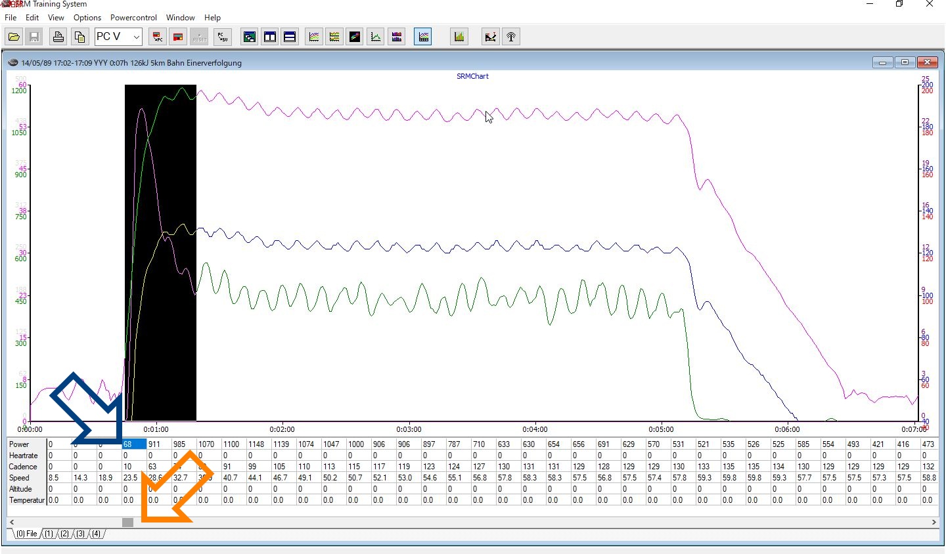
Task: Click the Altitude row label
Action: [27, 489]
